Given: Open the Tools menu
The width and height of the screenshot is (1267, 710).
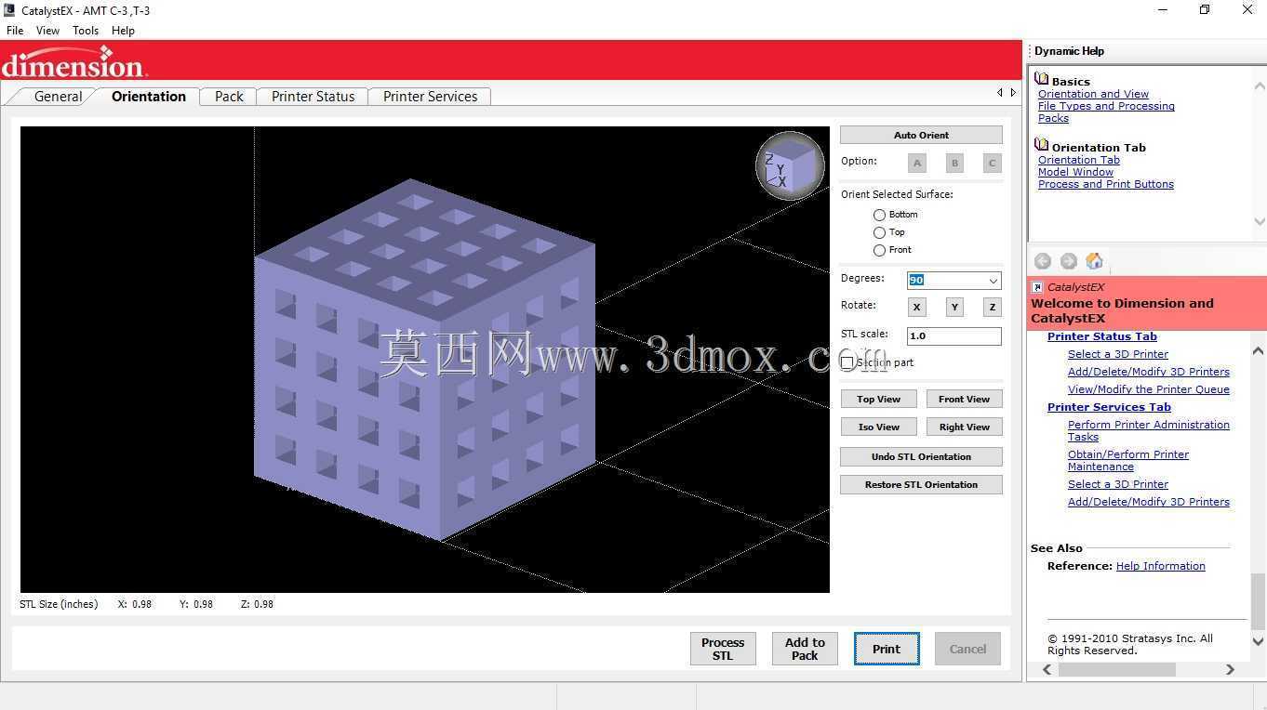Looking at the screenshot, I should [86, 31].
